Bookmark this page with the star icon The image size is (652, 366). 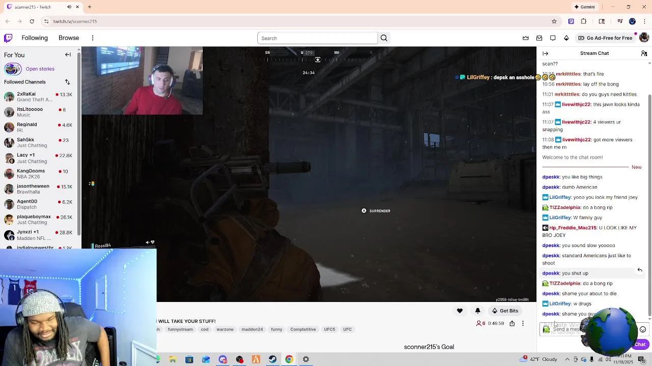point(554,21)
